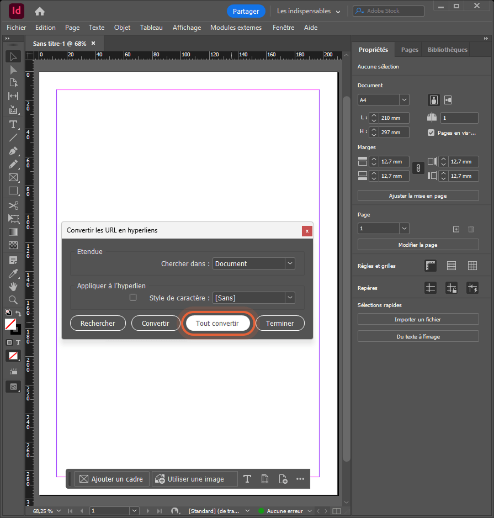Toggle formatting affects container button
This screenshot has width=494, height=518.
tap(9, 342)
